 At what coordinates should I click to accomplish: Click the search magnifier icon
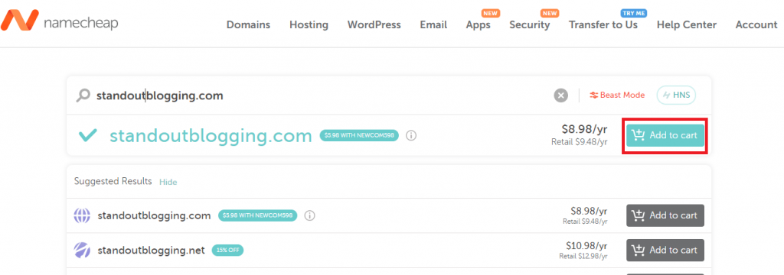[x=83, y=95]
